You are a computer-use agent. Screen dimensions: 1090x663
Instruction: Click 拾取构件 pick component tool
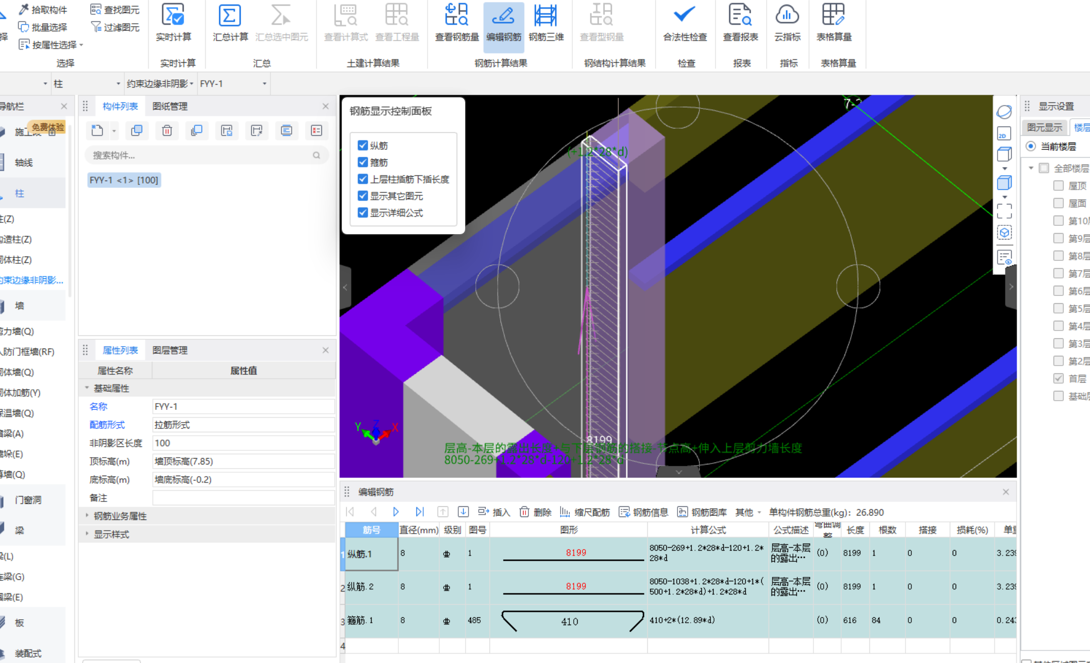pyautogui.click(x=43, y=10)
